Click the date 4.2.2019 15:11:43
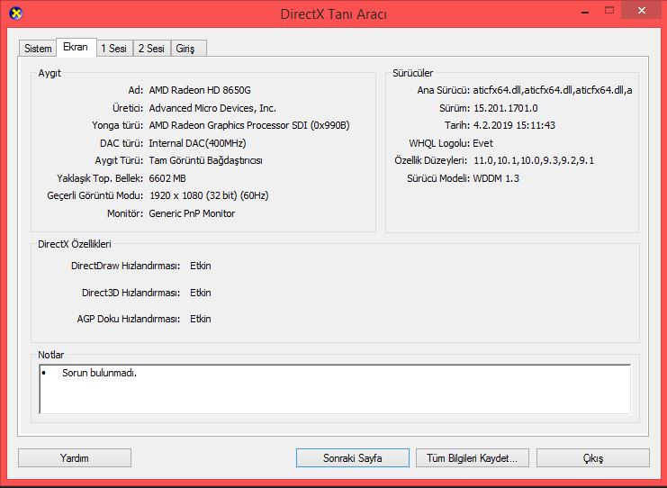The height and width of the screenshot is (488, 667). tap(514, 125)
